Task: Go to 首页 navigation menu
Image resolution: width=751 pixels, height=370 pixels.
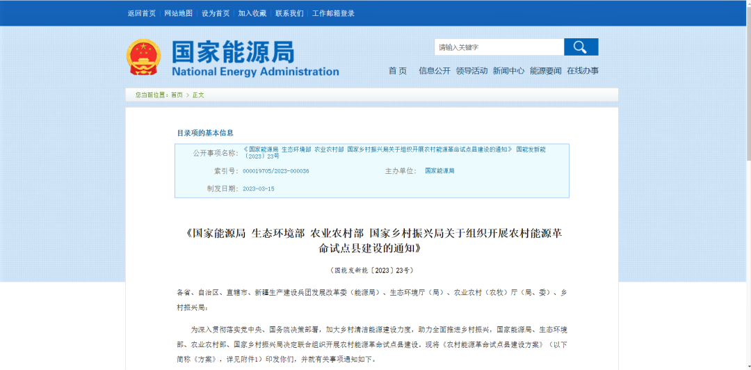Action: coord(398,71)
